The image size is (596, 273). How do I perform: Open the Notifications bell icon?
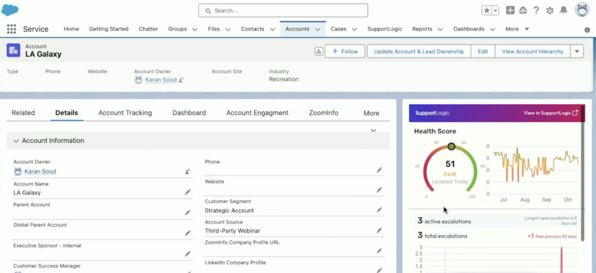563,10
